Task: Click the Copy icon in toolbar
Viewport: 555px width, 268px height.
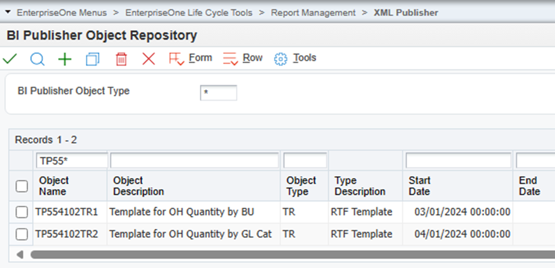Action: [x=92, y=59]
